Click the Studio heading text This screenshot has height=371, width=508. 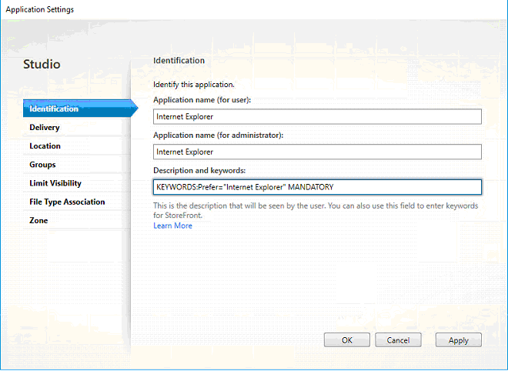click(x=42, y=64)
